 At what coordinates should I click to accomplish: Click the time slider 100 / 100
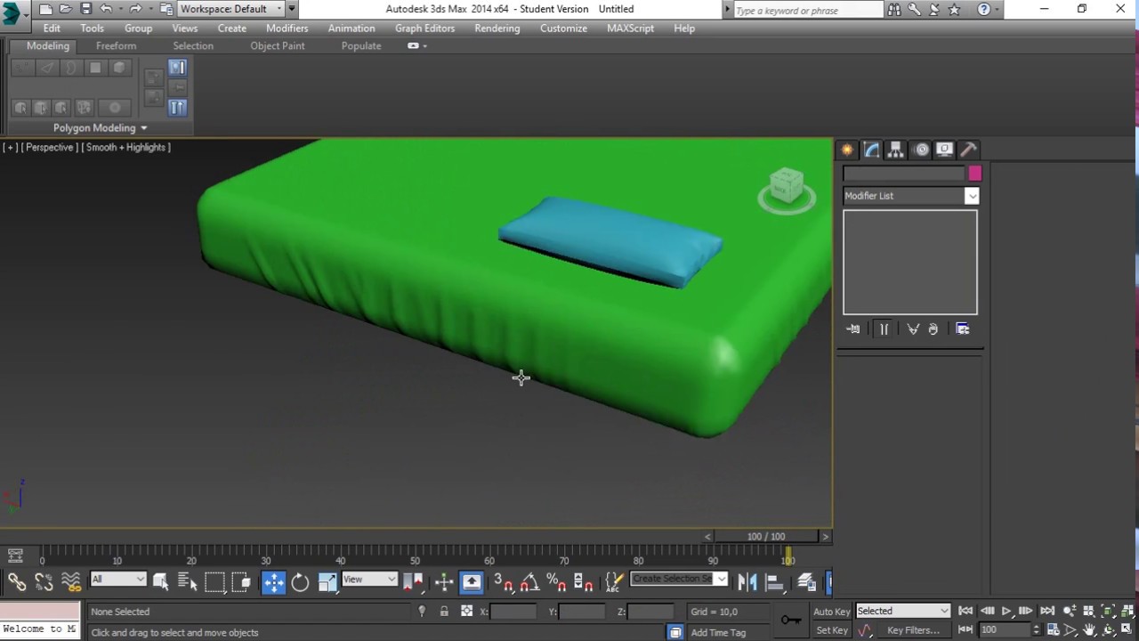766,537
